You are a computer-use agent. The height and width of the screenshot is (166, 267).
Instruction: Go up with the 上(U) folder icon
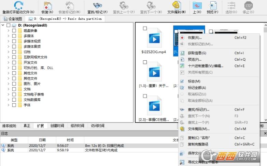coord(197,5)
